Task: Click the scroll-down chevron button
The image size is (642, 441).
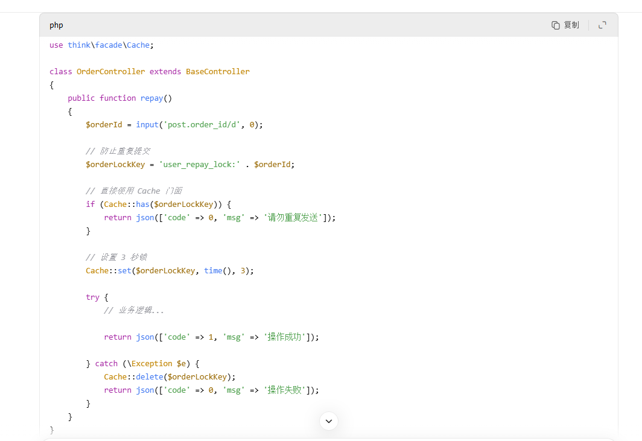Action: pos(329,421)
